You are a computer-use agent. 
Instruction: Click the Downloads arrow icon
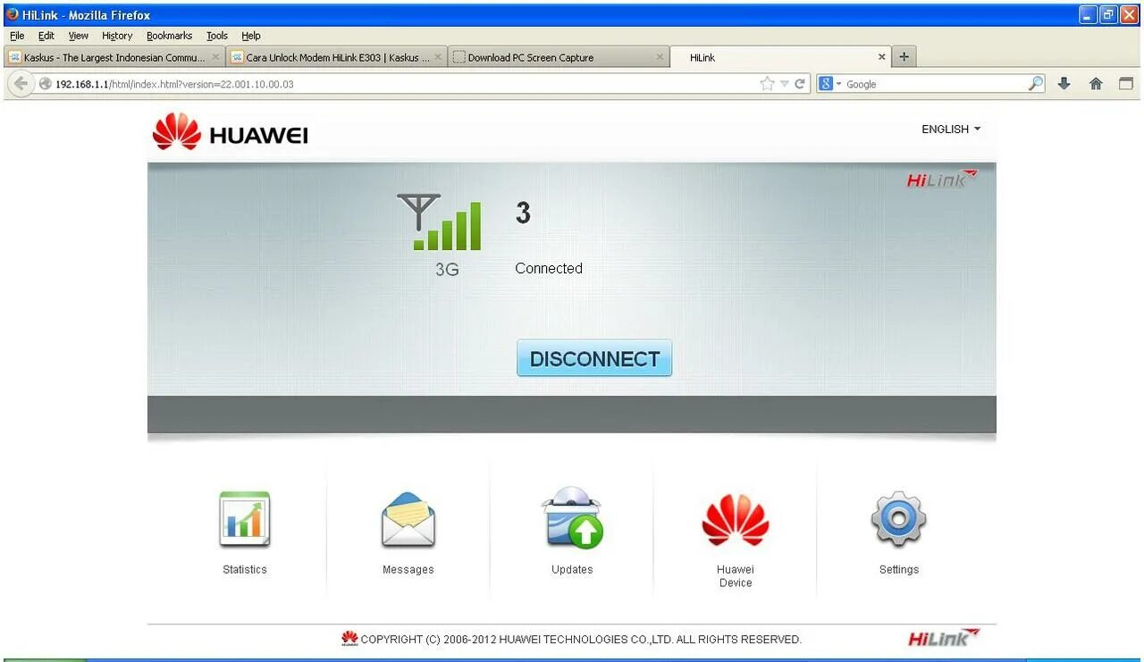tap(1064, 84)
